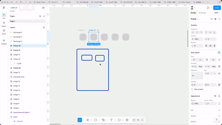Select the Text tool in bottom toolbar

pos(111,120)
